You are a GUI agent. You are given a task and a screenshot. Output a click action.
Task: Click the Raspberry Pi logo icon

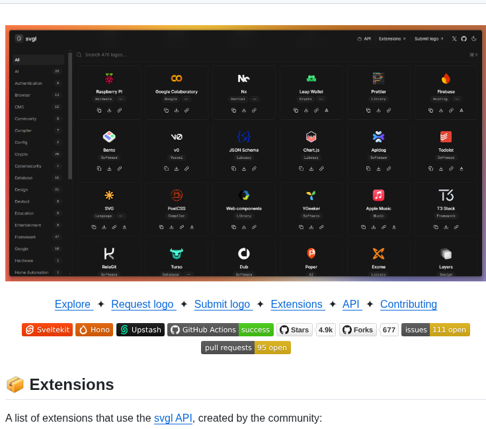pos(109,78)
